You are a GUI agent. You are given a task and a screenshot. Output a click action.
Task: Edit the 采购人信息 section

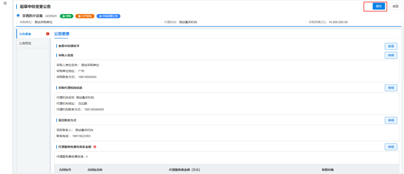click(x=391, y=55)
